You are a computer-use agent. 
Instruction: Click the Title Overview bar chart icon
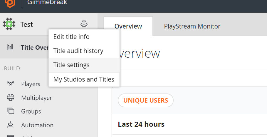click(10, 47)
